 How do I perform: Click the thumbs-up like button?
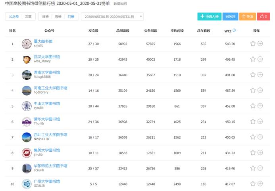point(263,17)
